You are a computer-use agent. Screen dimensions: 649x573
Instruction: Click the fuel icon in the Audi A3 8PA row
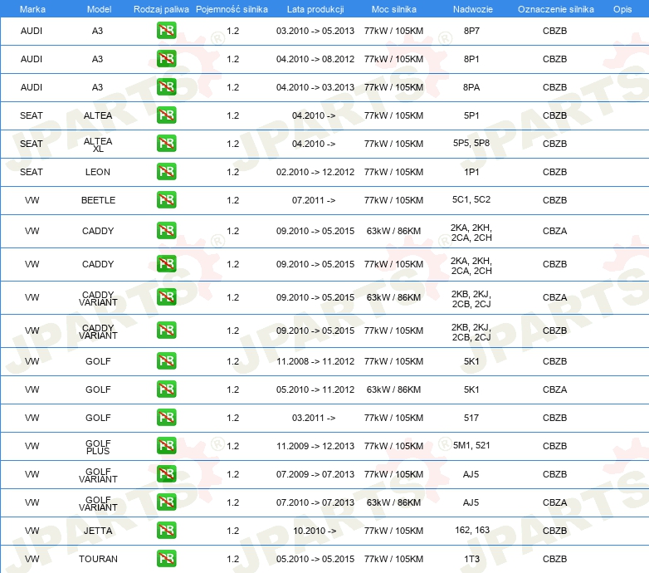tap(166, 87)
